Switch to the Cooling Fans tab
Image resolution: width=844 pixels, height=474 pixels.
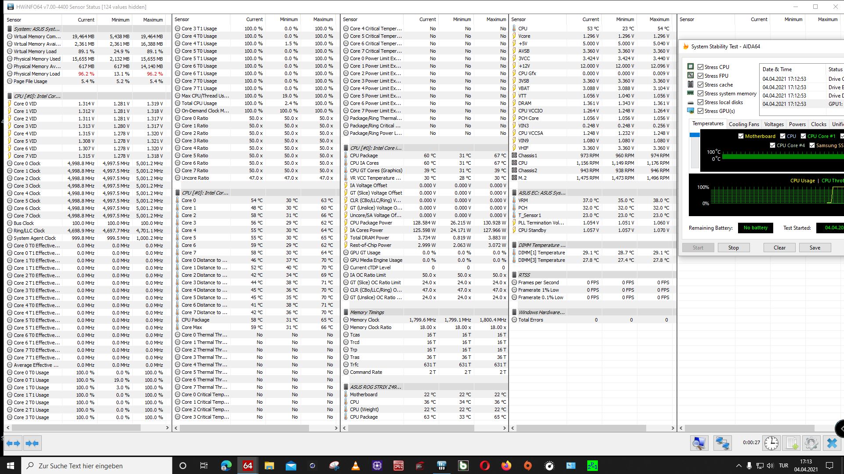pos(744,124)
